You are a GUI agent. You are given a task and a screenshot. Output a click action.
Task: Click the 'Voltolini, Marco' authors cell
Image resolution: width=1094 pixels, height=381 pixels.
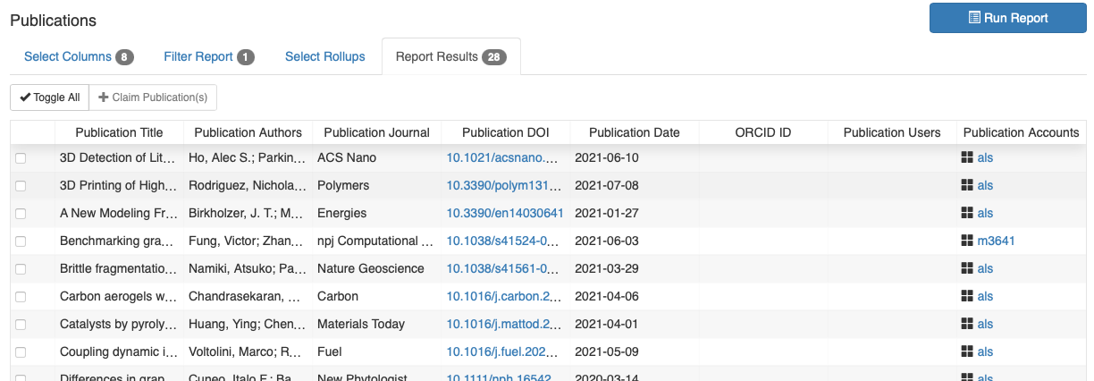[x=248, y=351]
